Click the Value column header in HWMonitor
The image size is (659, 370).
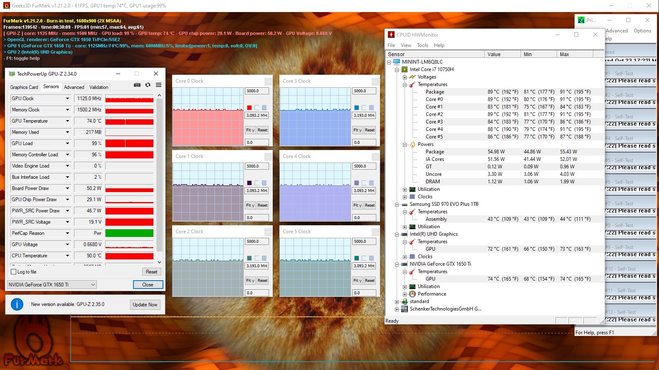point(502,54)
